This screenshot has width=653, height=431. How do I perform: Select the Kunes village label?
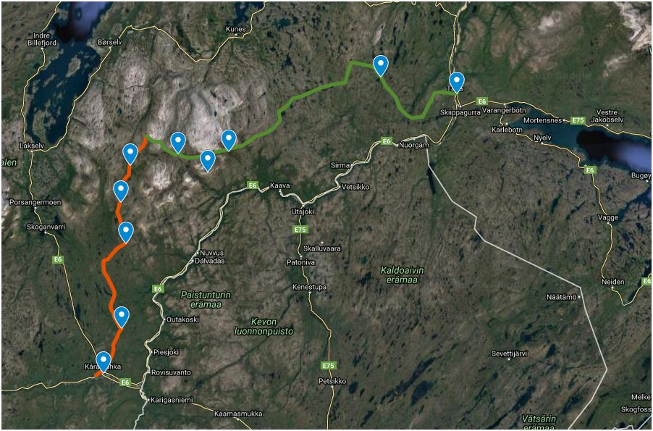(x=236, y=29)
